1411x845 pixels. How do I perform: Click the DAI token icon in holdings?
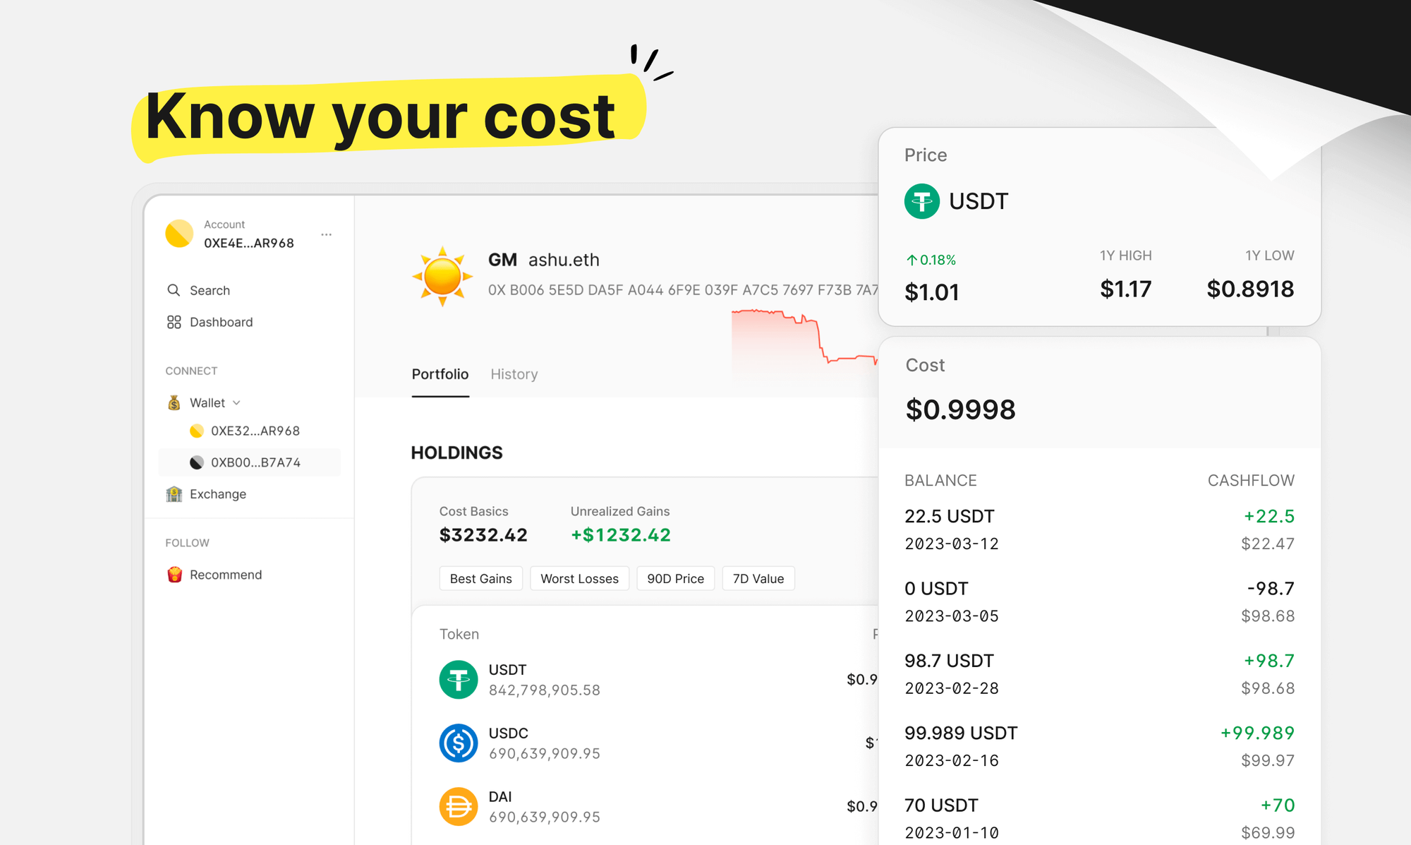pyautogui.click(x=459, y=807)
